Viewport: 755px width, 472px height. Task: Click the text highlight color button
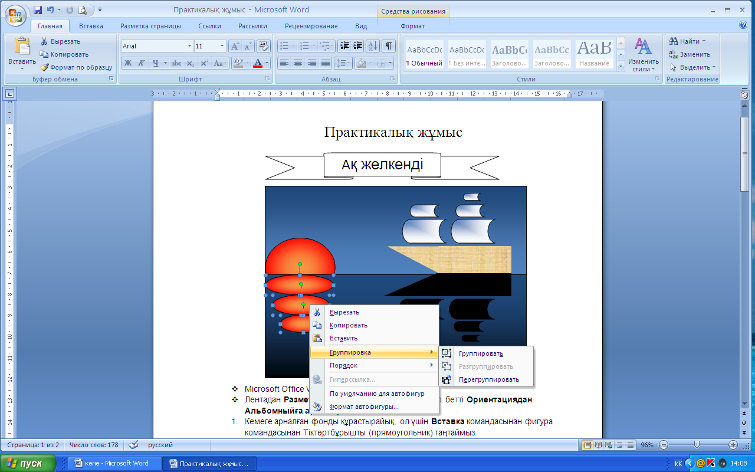tap(238, 63)
